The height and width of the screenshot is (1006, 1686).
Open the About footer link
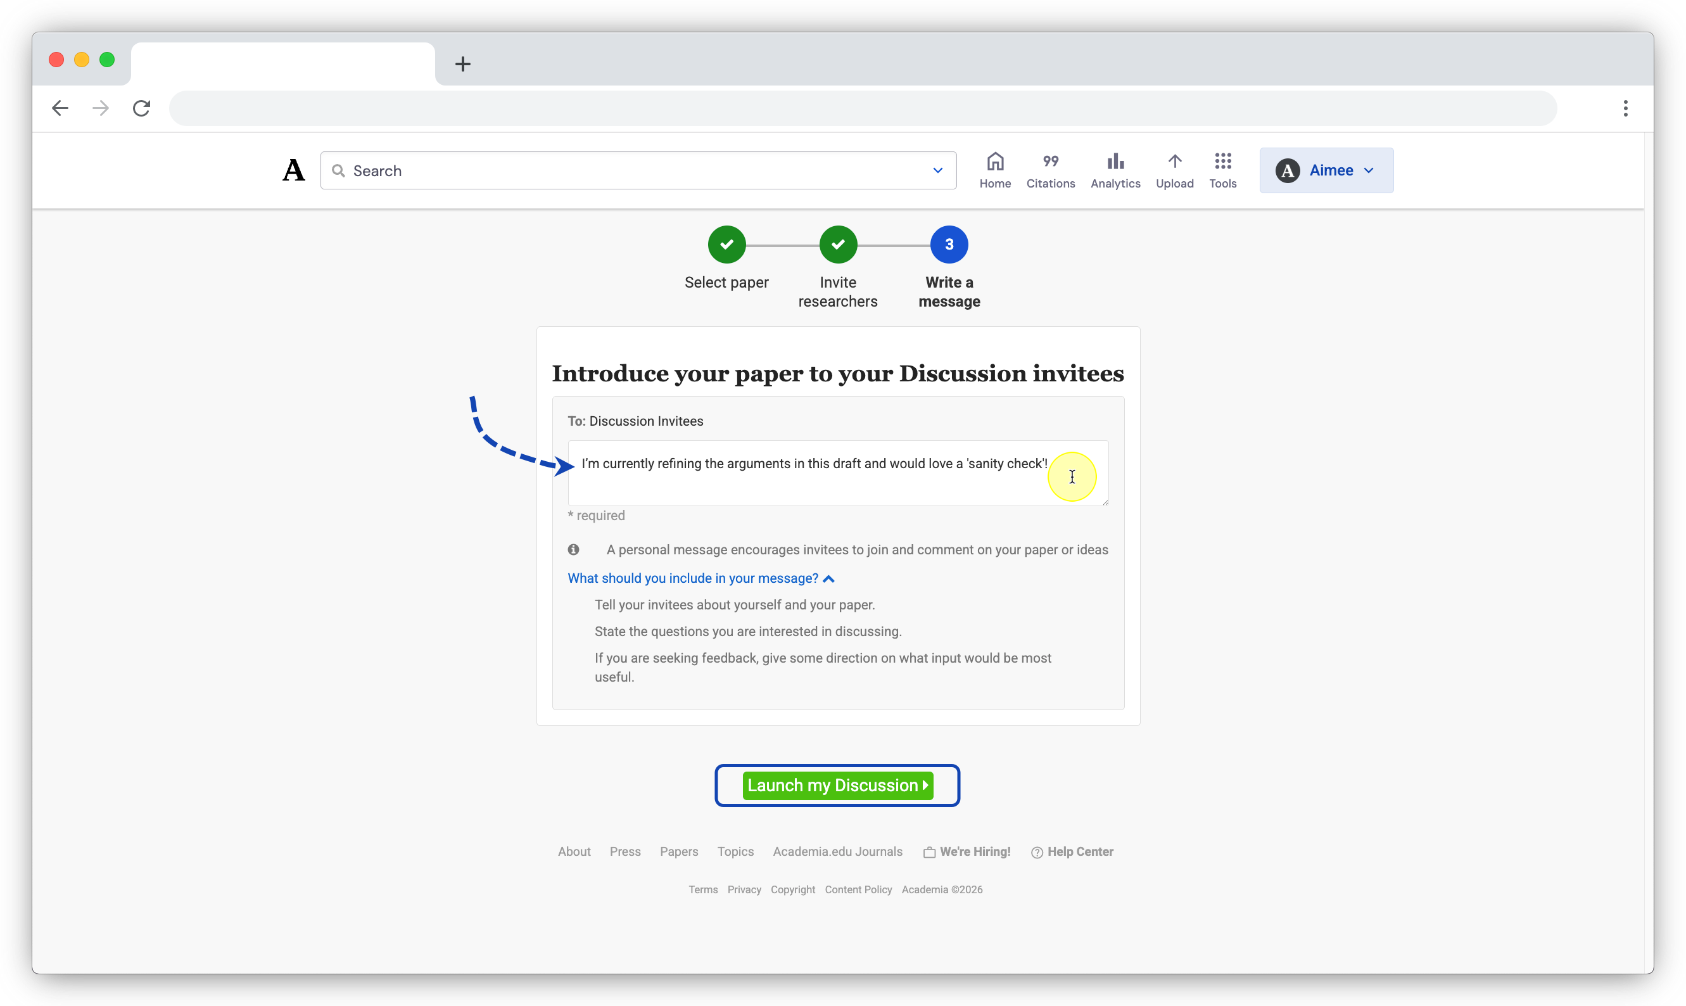pyautogui.click(x=574, y=851)
